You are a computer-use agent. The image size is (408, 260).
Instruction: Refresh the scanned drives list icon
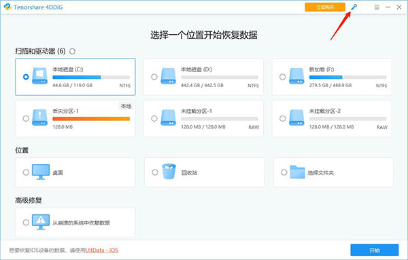tap(72, 51)
